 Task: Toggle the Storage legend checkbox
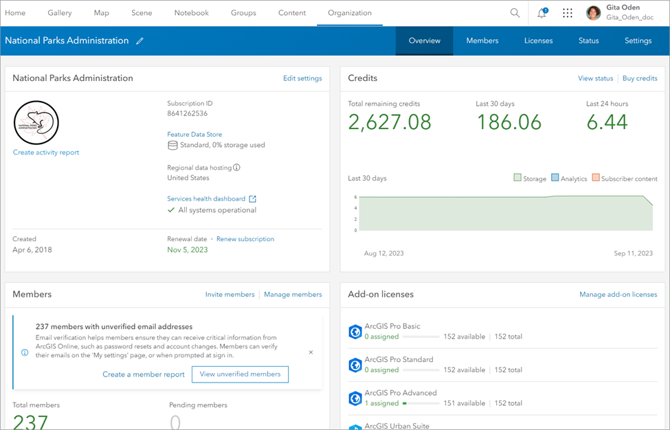[517, 178]
